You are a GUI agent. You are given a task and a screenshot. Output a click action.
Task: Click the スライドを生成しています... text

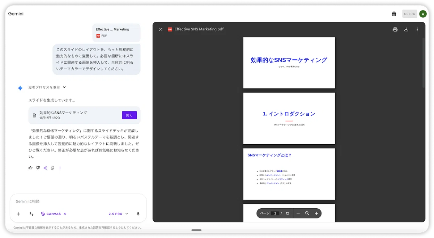(52, 100)
